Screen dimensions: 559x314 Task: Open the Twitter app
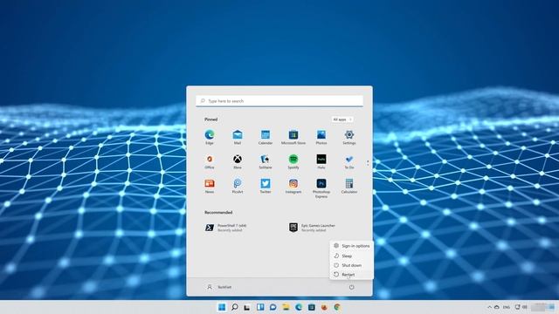pos(266,186)
